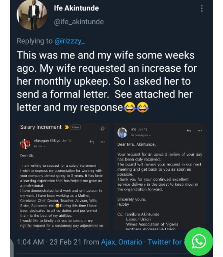
Task: Click reply arrow on the 'me' email
Action: tap(189, 131)
